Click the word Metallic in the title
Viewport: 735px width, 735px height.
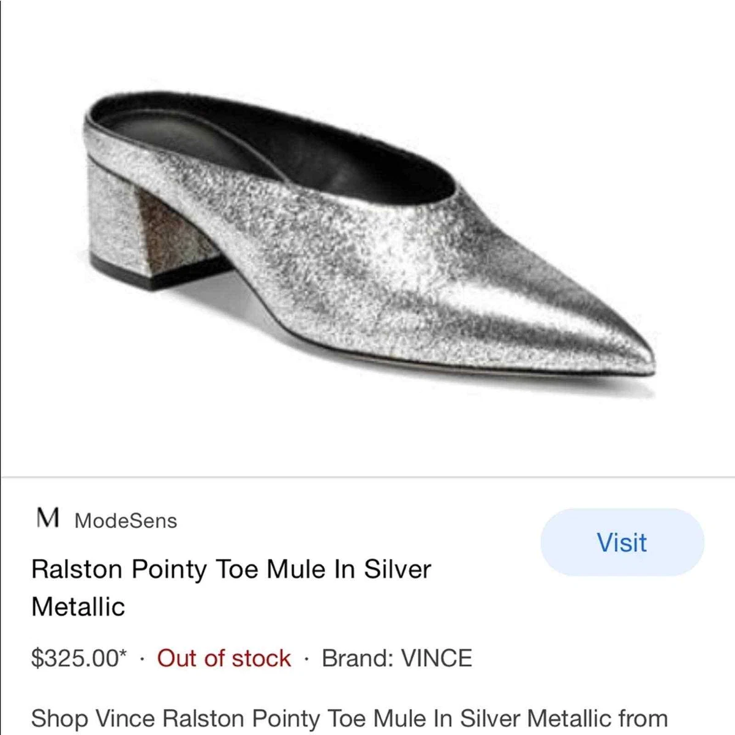[78, 607]
